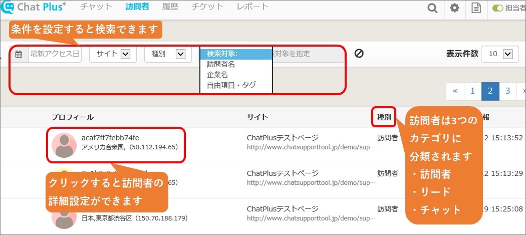Choose 自由項目・タグ from the search target list
The image size is (526, 235).
tap(236, 85)
